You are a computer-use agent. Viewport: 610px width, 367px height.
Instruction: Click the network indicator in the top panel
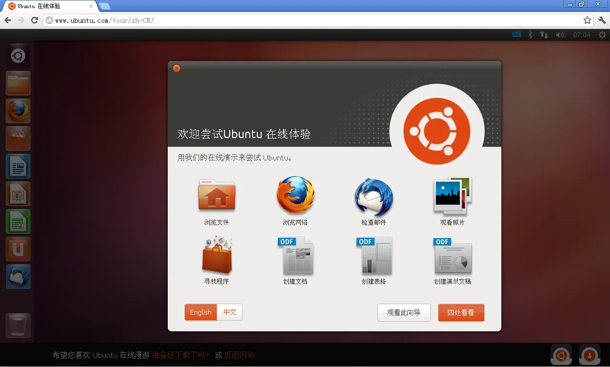click(544, 34)
